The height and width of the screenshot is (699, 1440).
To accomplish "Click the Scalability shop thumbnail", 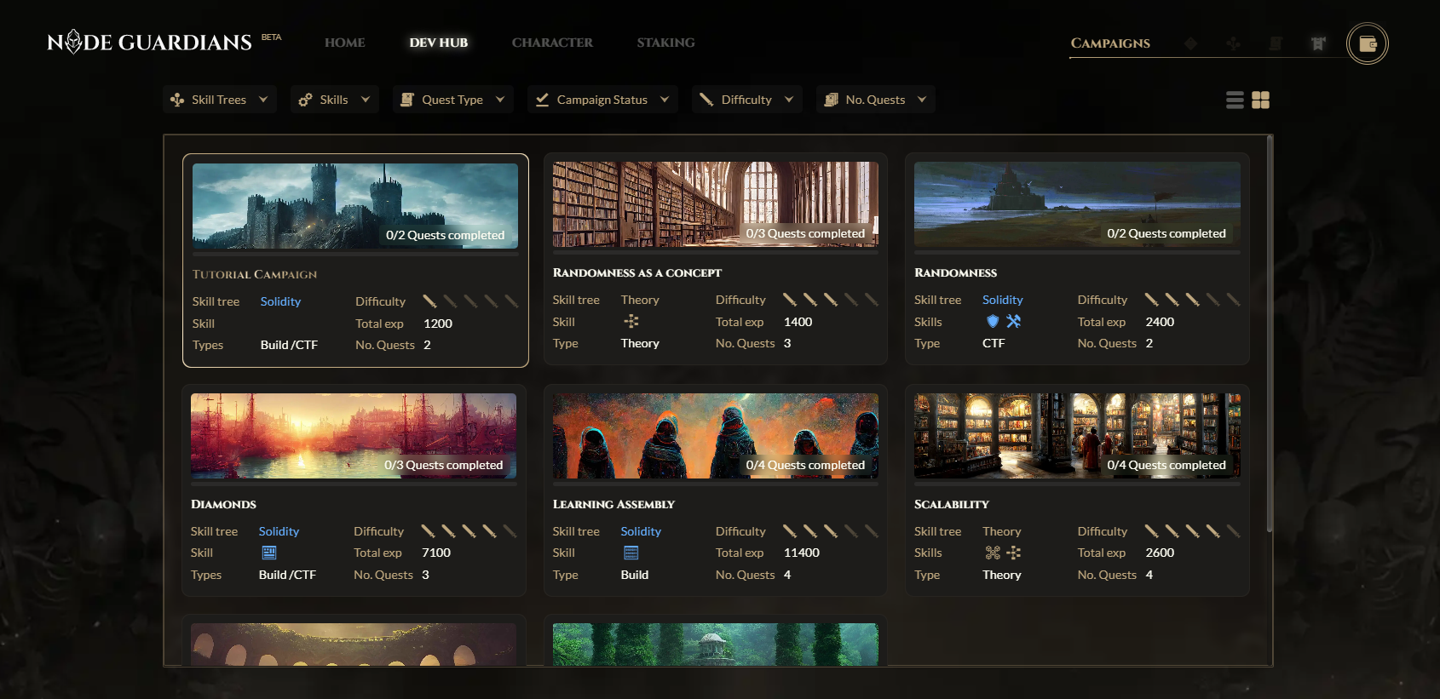I will pyautogui.click(x=1077, y=436).
